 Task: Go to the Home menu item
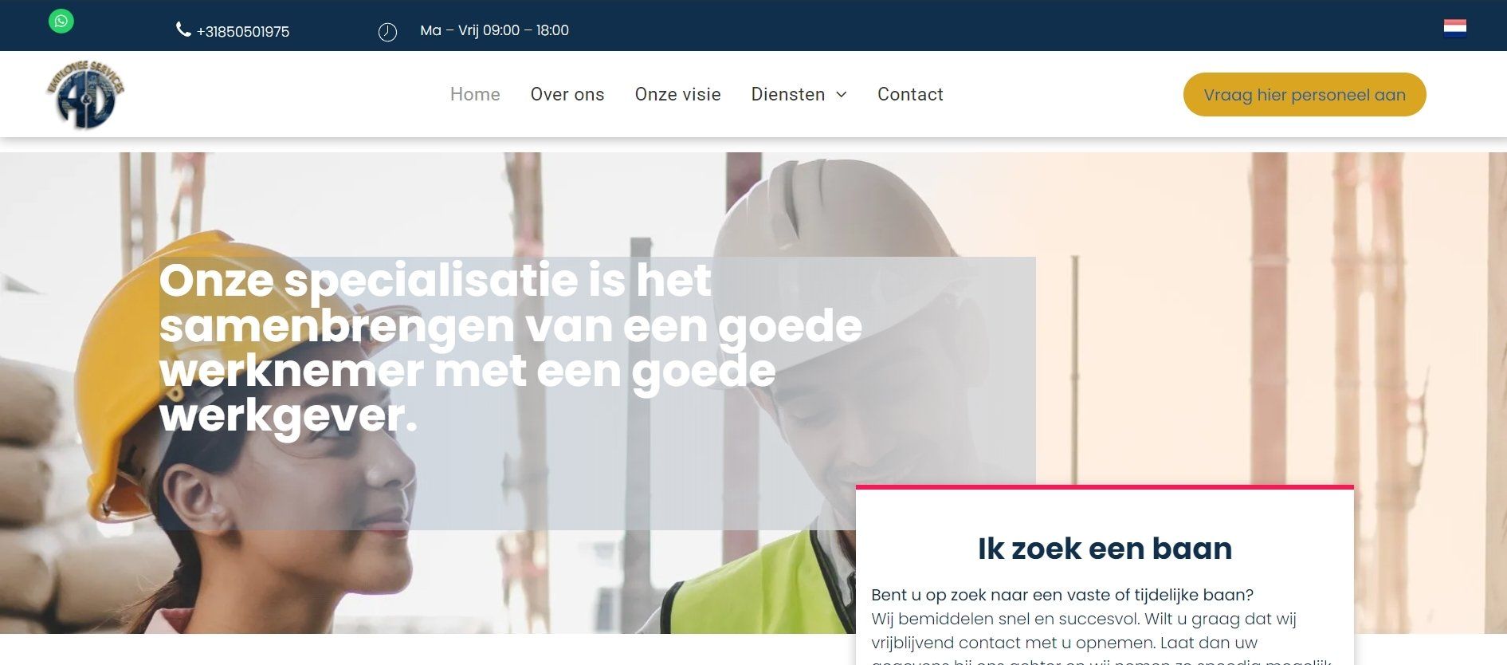pos(475,94)
